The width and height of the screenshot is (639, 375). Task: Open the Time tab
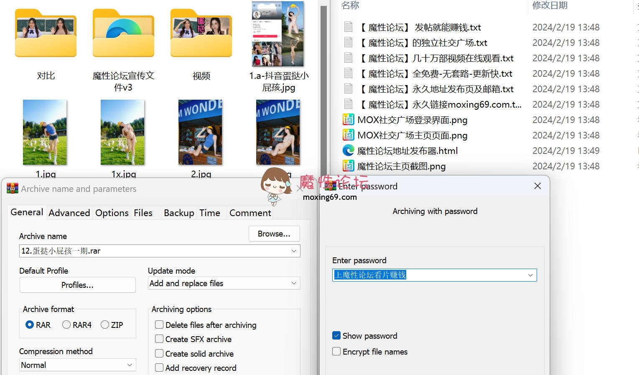pos(210,213)
